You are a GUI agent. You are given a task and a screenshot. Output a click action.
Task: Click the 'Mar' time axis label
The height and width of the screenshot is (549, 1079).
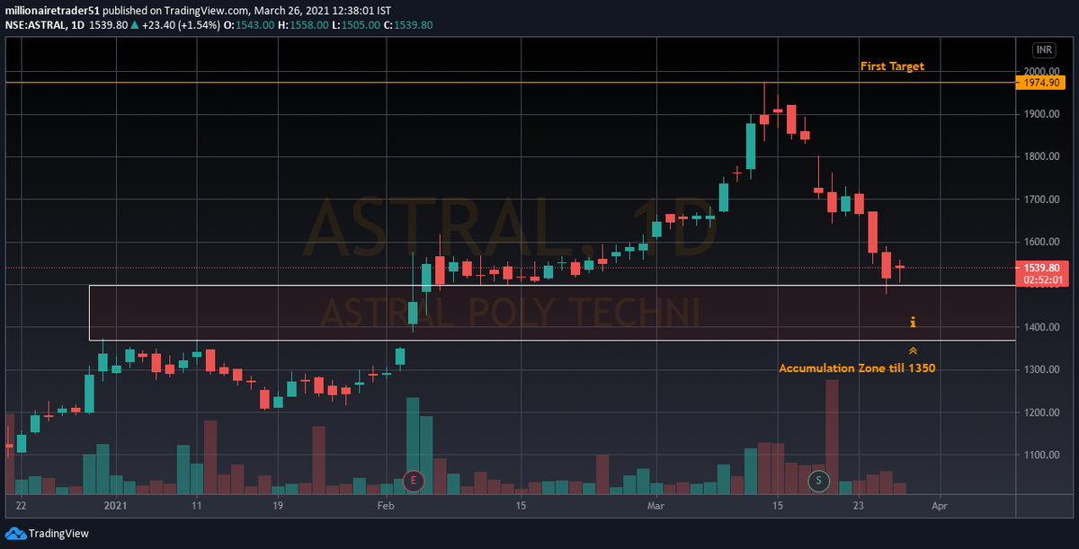(x=656, y=507)
